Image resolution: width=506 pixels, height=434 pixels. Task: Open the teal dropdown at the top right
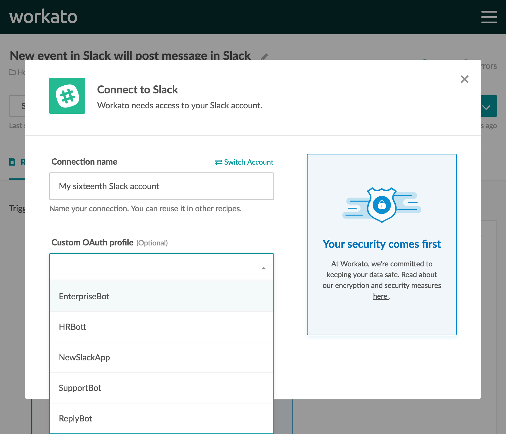tap(487, 106)
